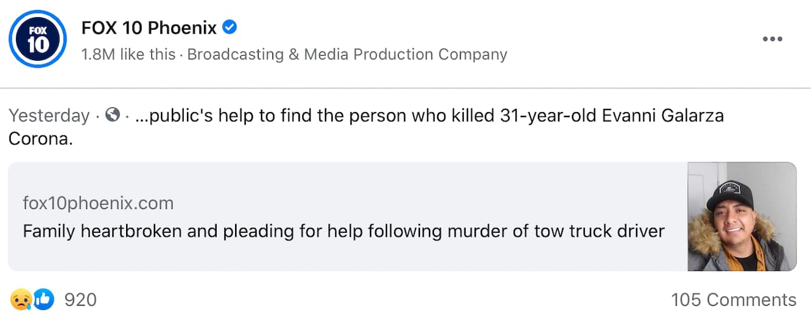Open the "Yesterday" post timestamp

click(49, 116)
